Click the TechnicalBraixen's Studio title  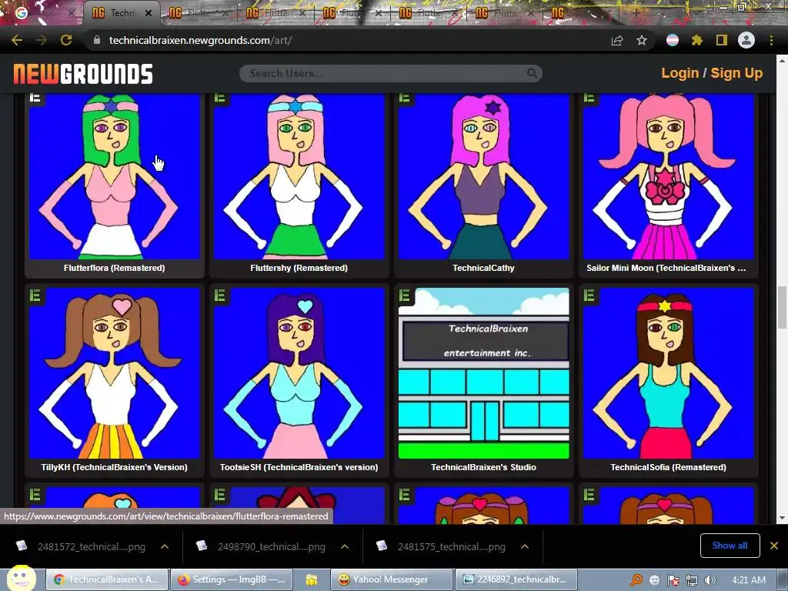click(483, 467)
